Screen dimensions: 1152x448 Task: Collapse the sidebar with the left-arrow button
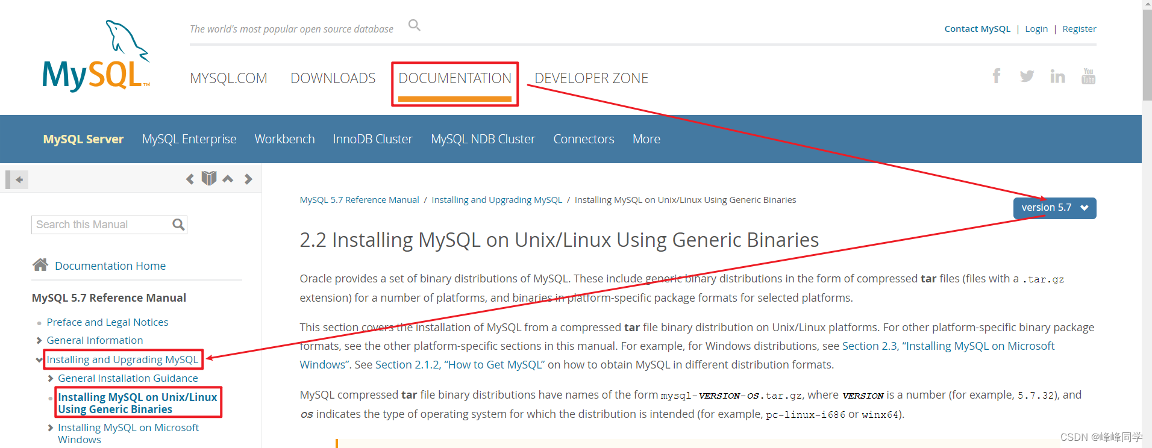17,179
